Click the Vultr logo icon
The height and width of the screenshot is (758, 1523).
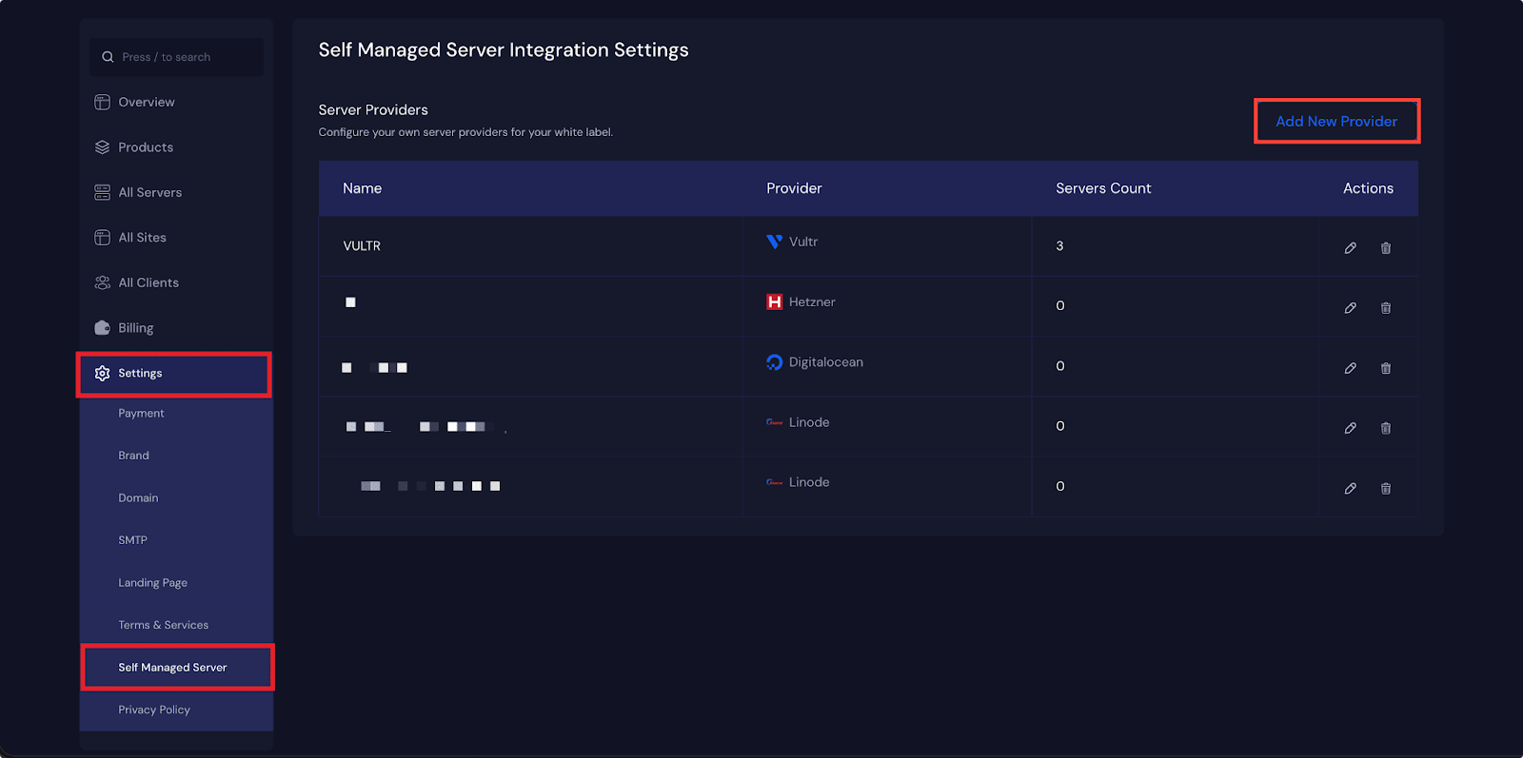click(x=774, y=242)
